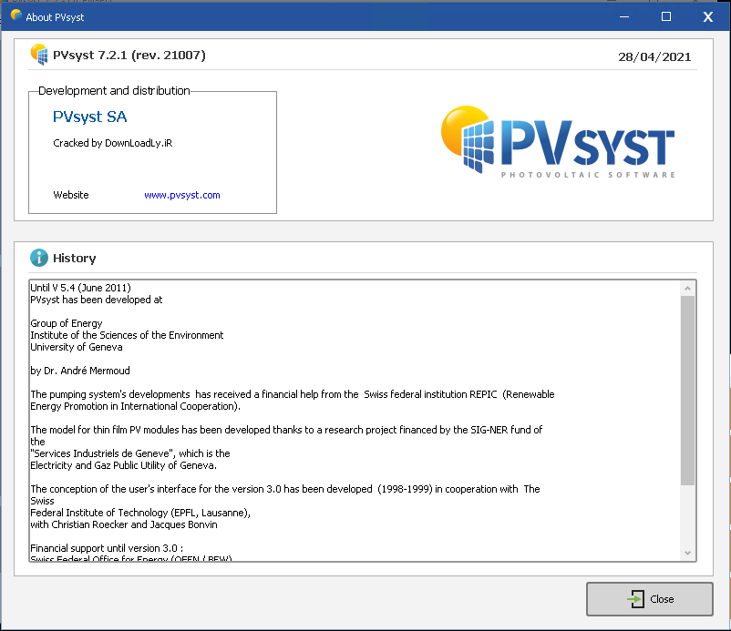Screen dimensions: 731x631
Task: Click the PVsyst sun icon in title bar
Action: tap(15, 15)
